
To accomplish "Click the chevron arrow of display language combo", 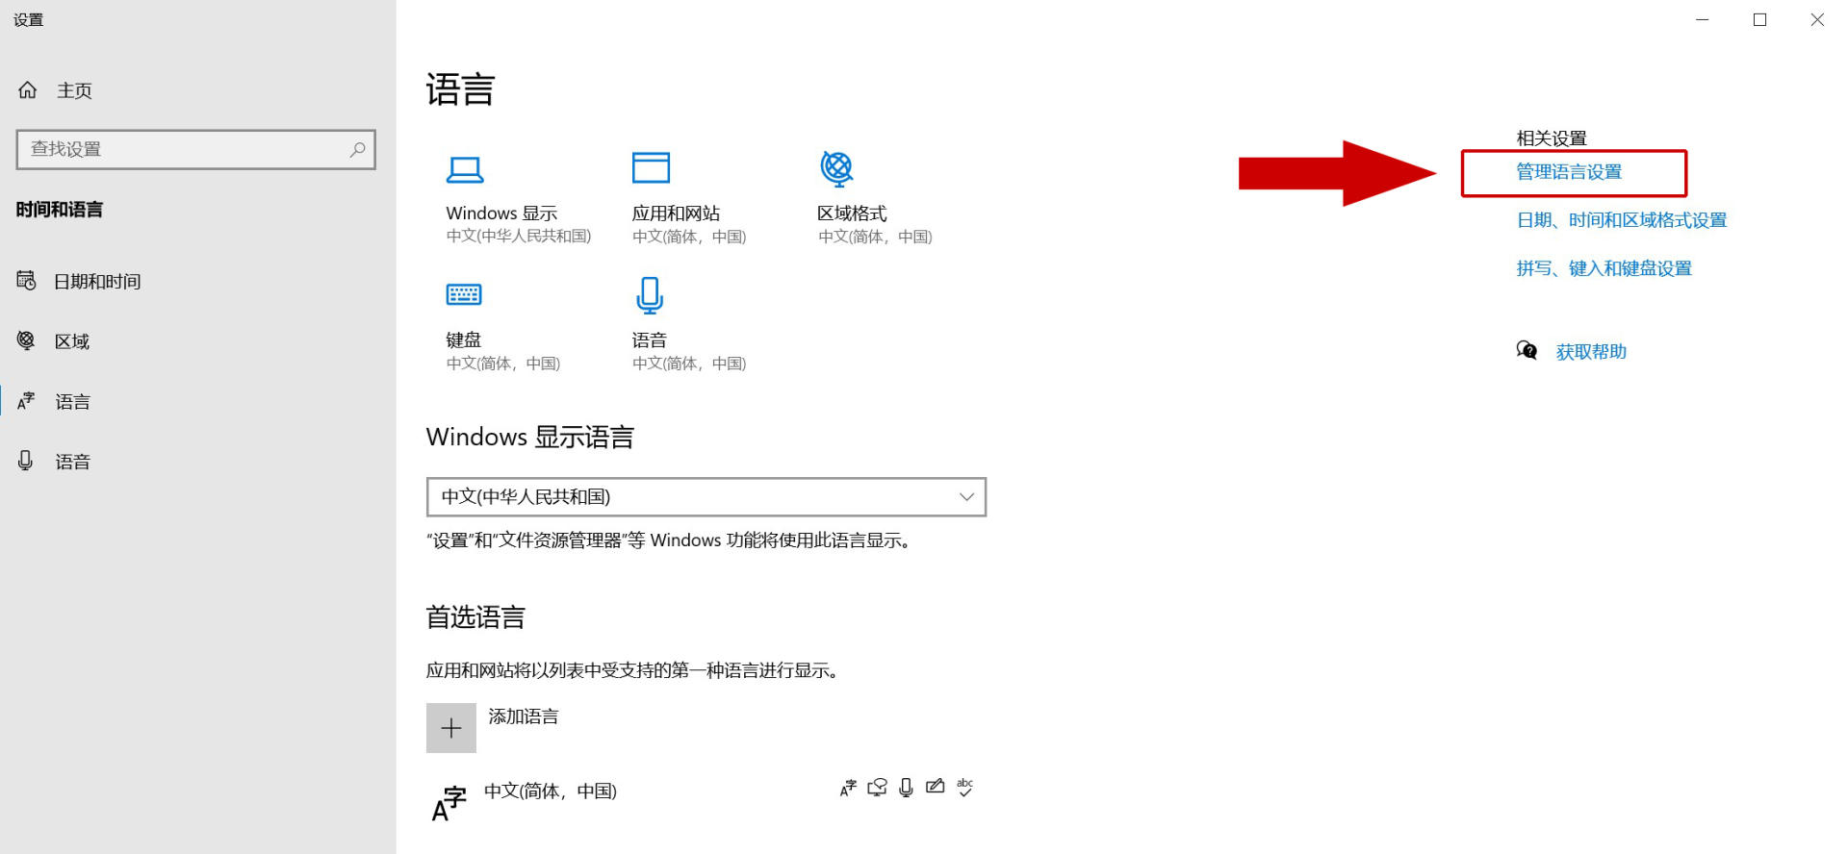I will coord(966,497).
